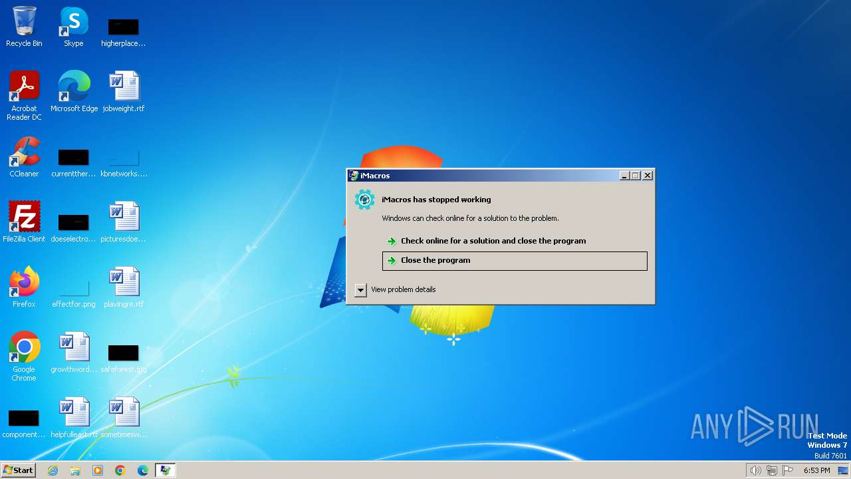This screenshot has width=851, height=479.
Task: Select the growthword document icon
Action: coord(74,352)
